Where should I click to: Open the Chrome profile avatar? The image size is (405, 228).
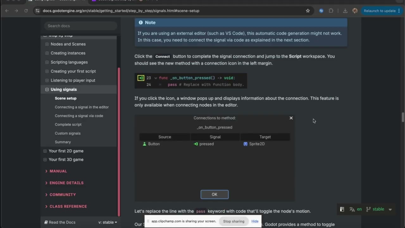pos(355,11)
